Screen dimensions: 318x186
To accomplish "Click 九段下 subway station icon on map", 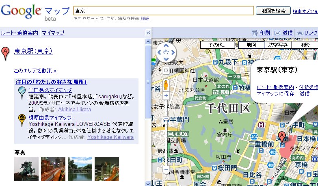I will 216,62.
